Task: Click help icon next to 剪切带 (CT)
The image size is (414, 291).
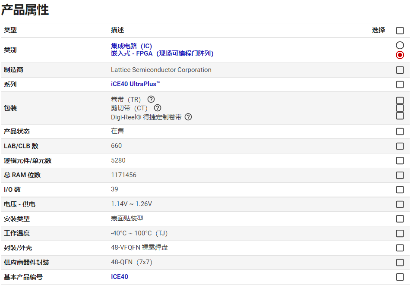Action: point(158,108)
